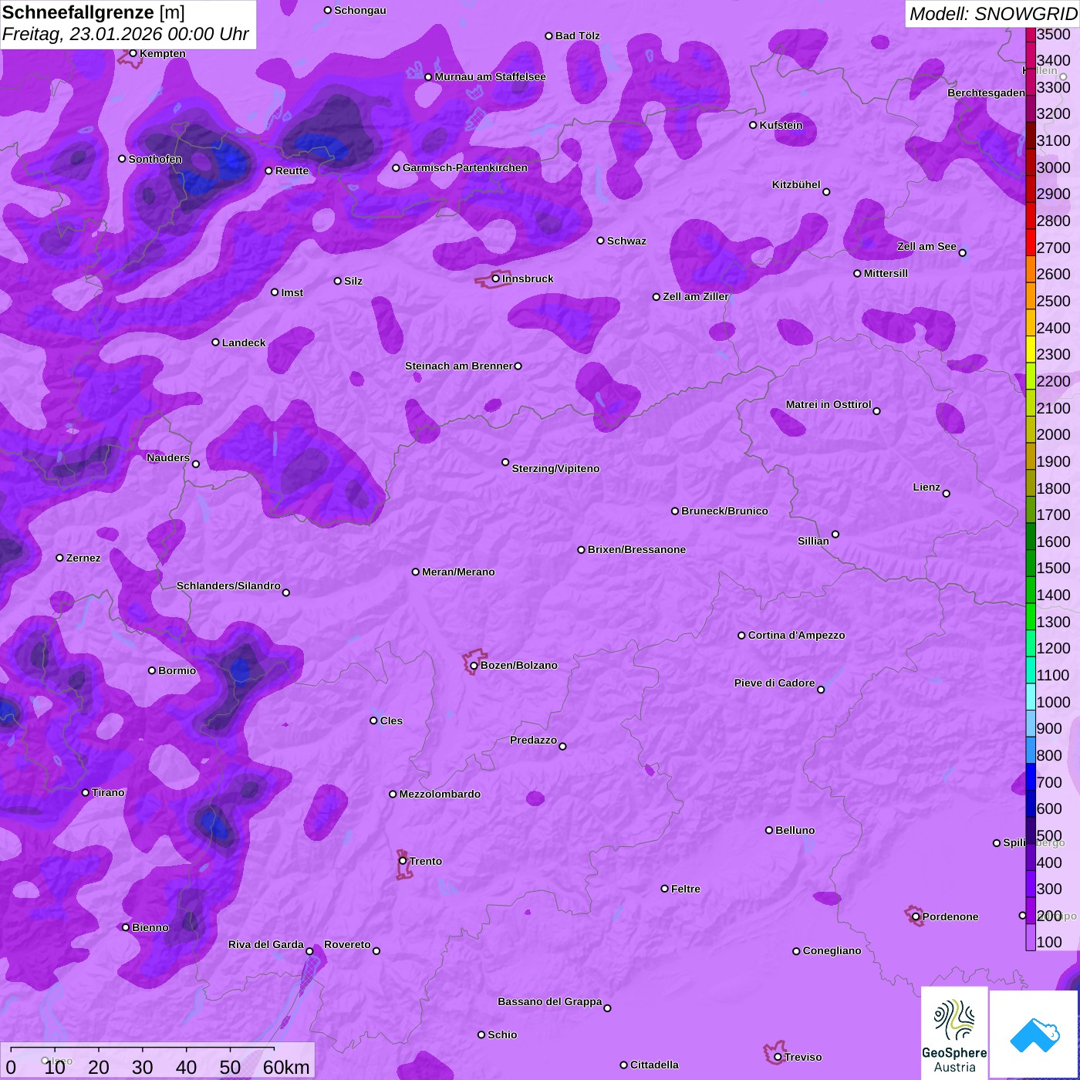Click the Belluno location dot

[x=769, y=830]
